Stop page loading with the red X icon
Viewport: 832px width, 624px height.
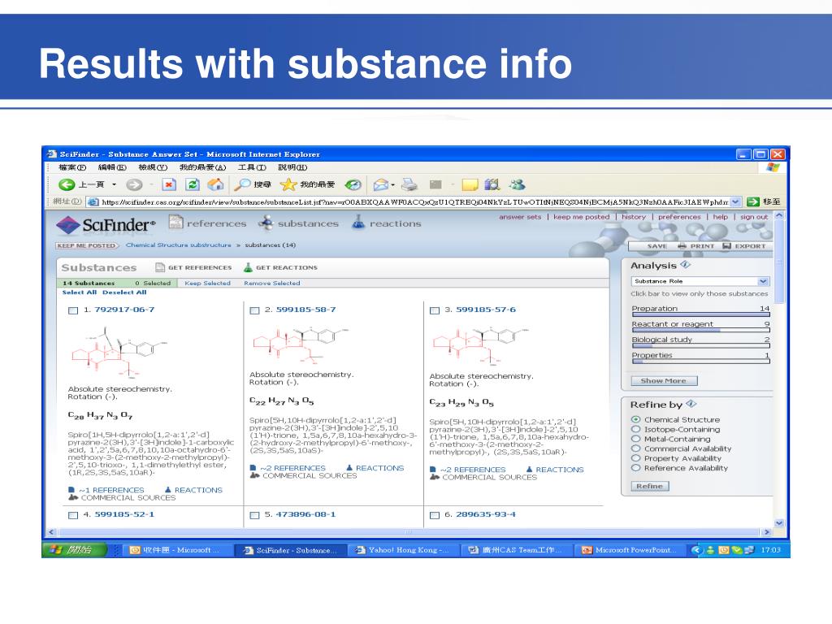(169, 184)
